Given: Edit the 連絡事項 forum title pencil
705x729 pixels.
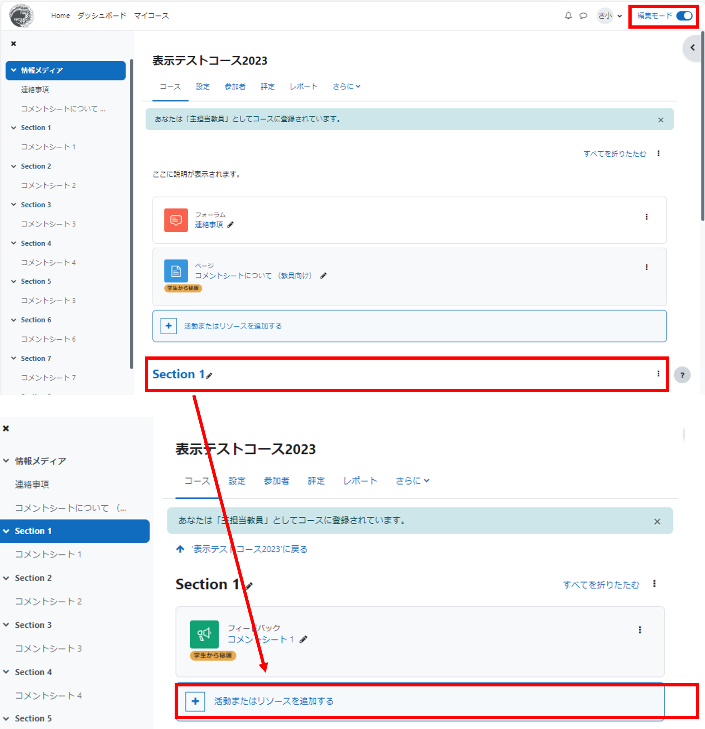Looking at the screenshot, I should coord(230,225).
